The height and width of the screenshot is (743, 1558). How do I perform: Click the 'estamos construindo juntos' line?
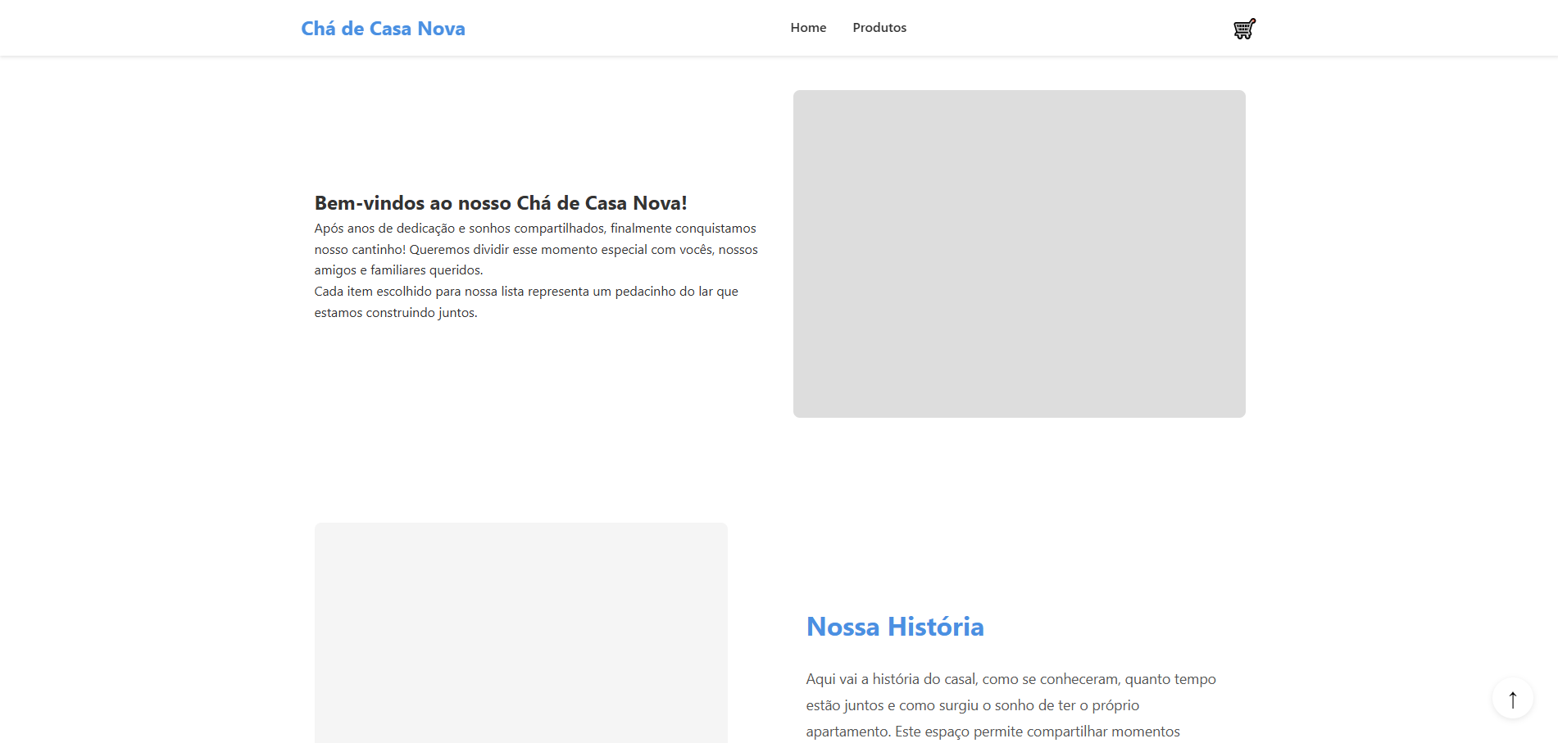395,313
